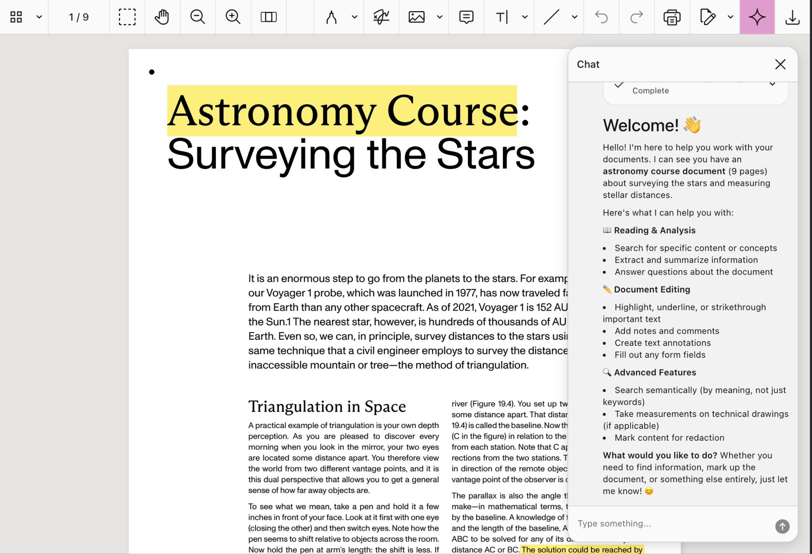This screenshot has height=554, width=812.
Task: Collapse the Complete status expander
Action: click(772, 84)
